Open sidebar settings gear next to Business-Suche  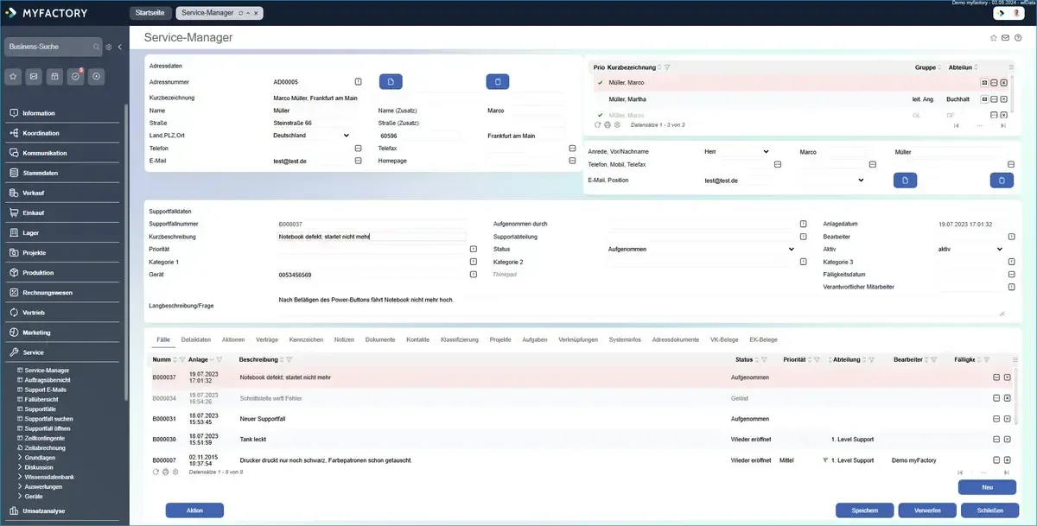click(x=109, y=47)
